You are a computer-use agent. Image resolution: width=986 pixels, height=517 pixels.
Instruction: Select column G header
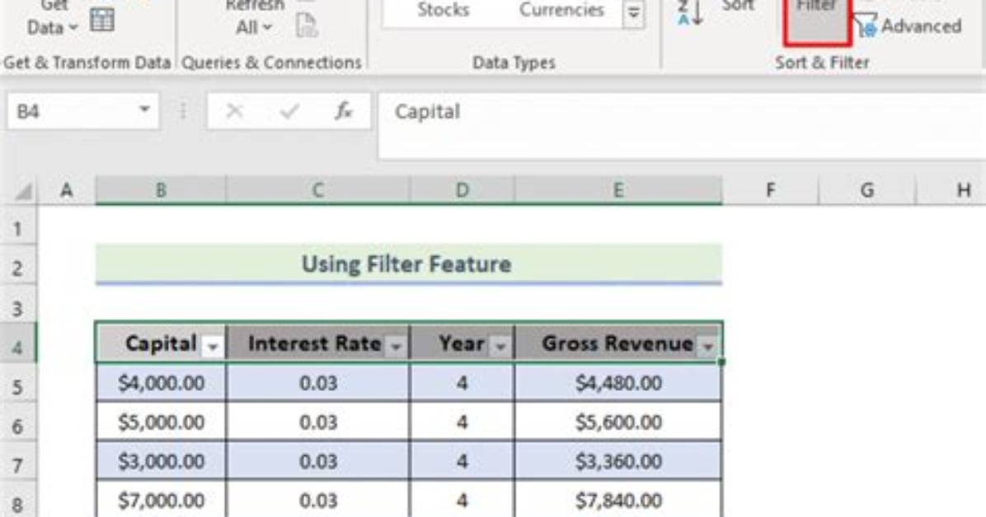[867, 190]
